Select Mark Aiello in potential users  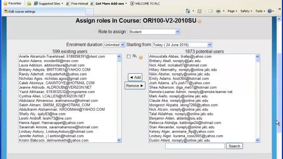(202, 96)
